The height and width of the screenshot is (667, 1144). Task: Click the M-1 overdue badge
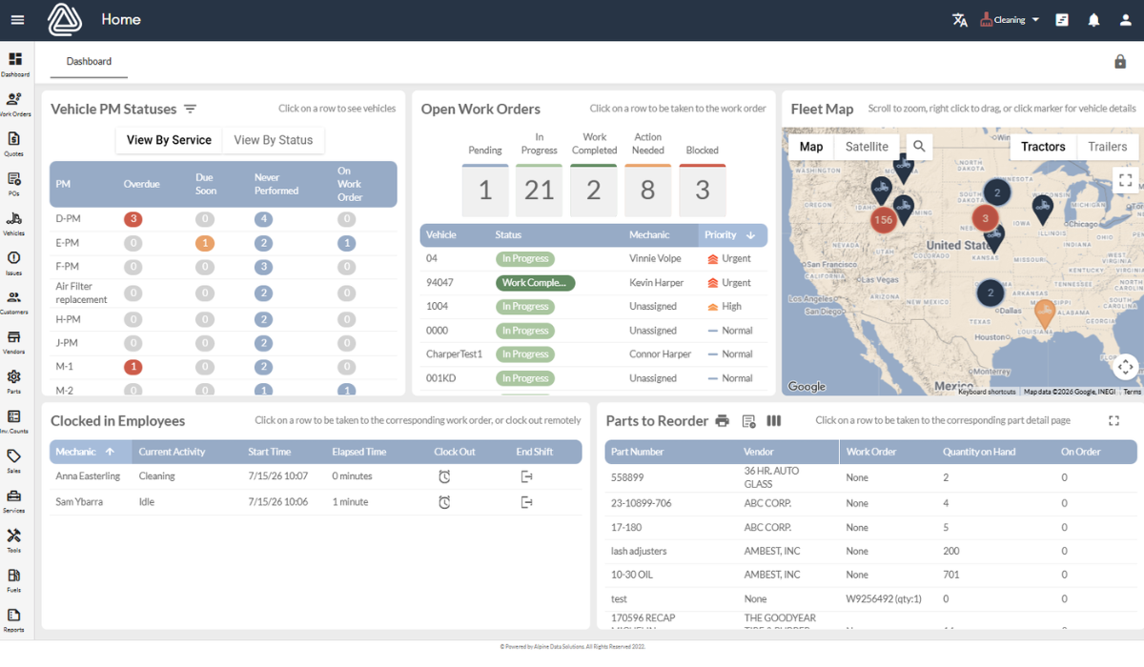click(133, 367)
